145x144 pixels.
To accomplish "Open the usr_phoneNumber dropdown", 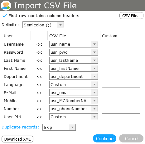I will 74,109.
